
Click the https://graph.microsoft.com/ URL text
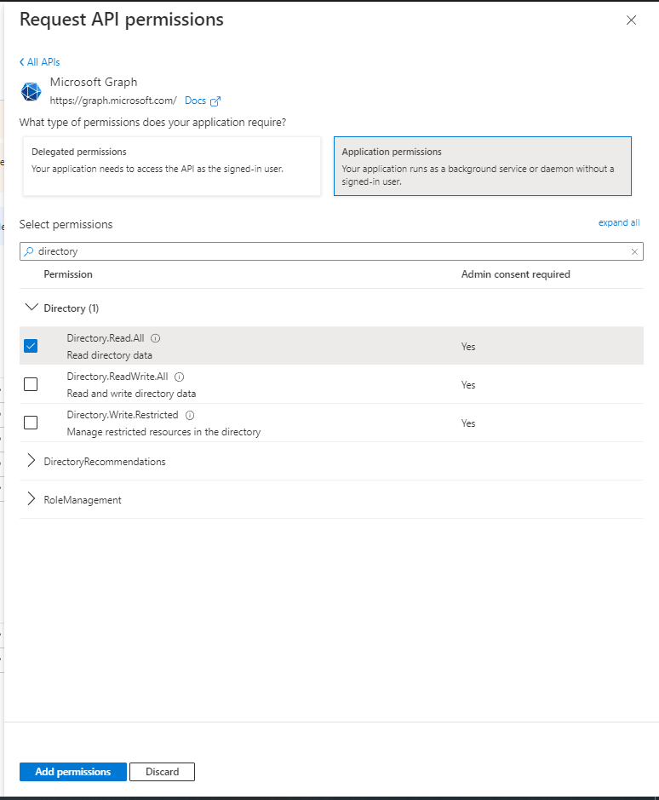tap(113, 101)
